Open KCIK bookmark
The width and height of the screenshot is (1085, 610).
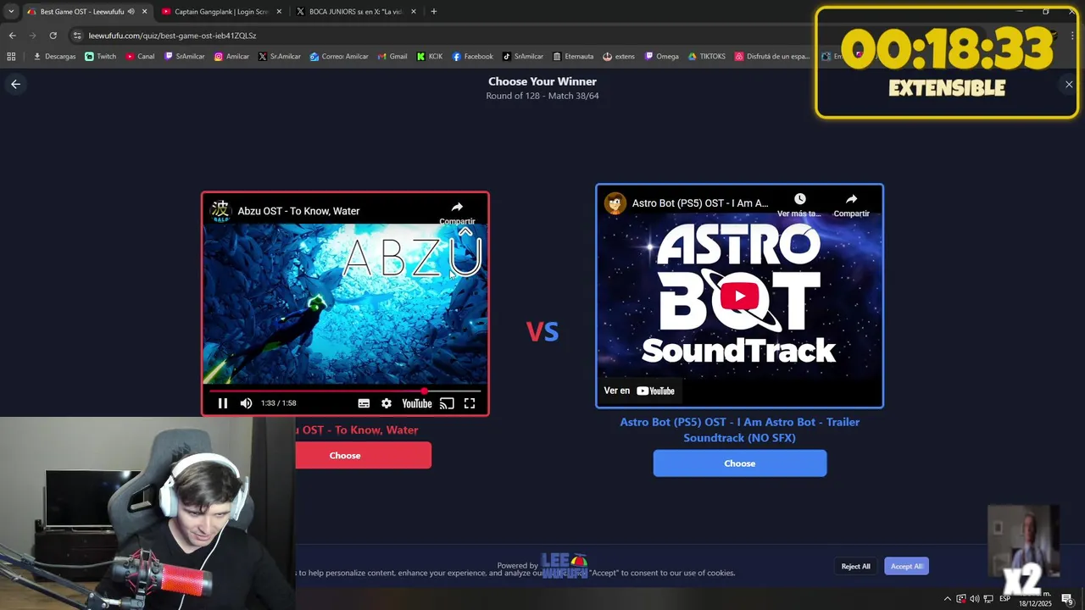[430, 57]
